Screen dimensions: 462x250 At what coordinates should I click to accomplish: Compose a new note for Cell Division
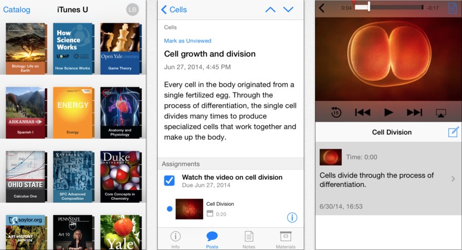[x=453, y=132]
